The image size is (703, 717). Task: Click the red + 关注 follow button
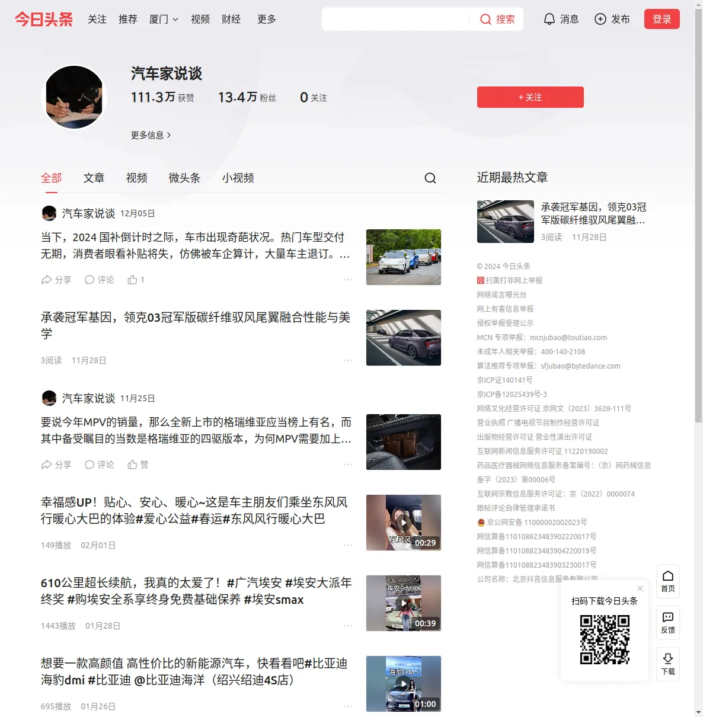531,97
